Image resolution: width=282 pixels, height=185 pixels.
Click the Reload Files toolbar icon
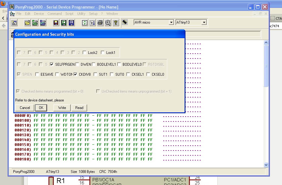click(85, 23)
